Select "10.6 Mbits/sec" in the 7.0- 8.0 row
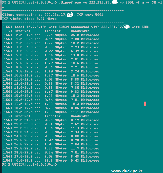 pos(85,63)
